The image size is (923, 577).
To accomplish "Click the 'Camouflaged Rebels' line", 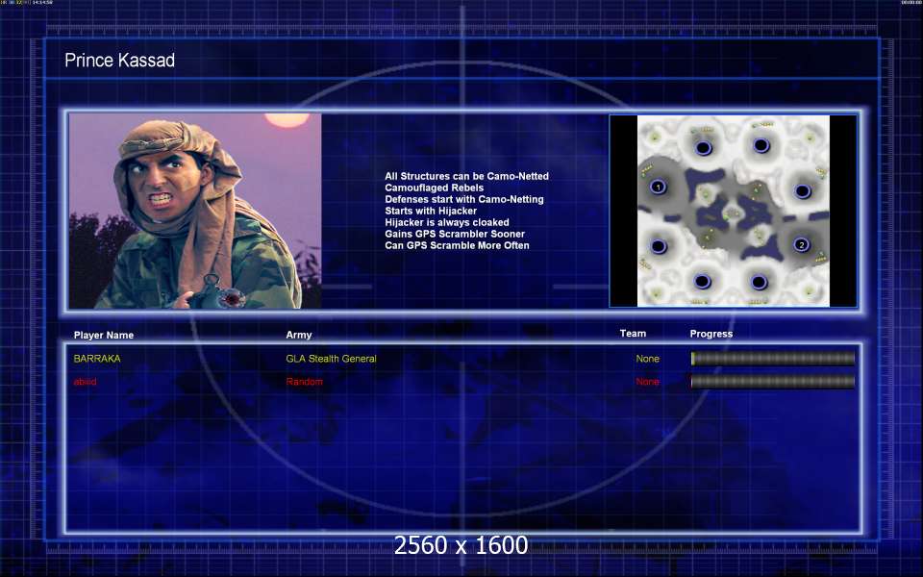I will tap(435, 188).
